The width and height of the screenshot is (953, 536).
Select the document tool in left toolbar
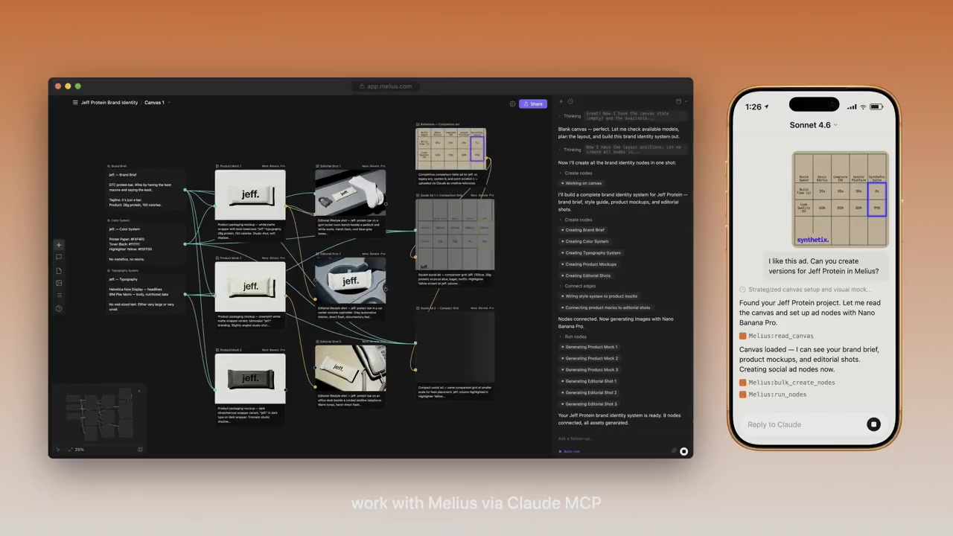(59, 270)
